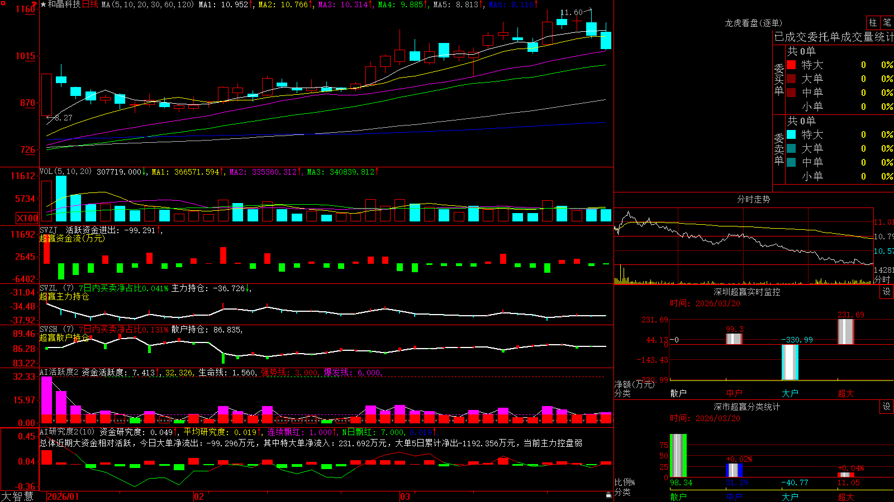Click the lock icon at timeline end
The width and height of the screenshot is (894, 502).
tap(608, 495)
